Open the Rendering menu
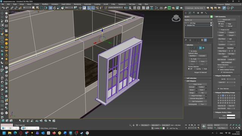This screenshot has width=242, height=136. point(77,4)
